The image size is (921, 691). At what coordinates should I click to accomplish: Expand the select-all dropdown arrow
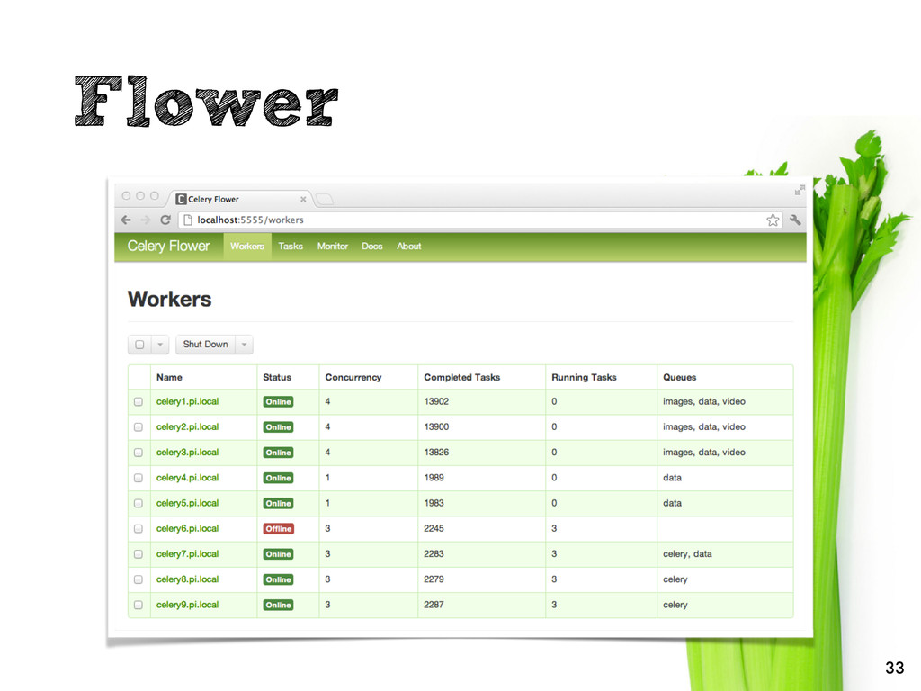pyautogui.click(x=160, y=345)
